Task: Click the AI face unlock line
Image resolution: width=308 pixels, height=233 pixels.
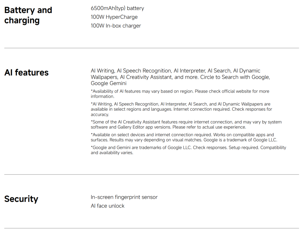Action: pos(108,206)
